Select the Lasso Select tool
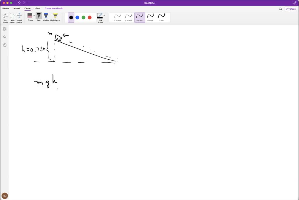 (12, 18)
